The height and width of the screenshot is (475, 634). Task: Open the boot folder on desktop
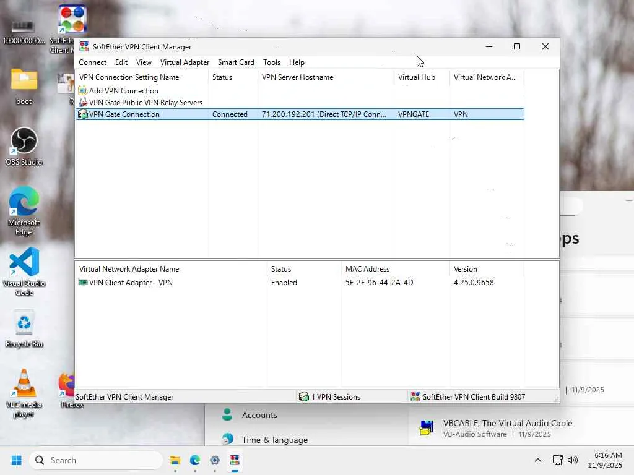click(24, 87)
